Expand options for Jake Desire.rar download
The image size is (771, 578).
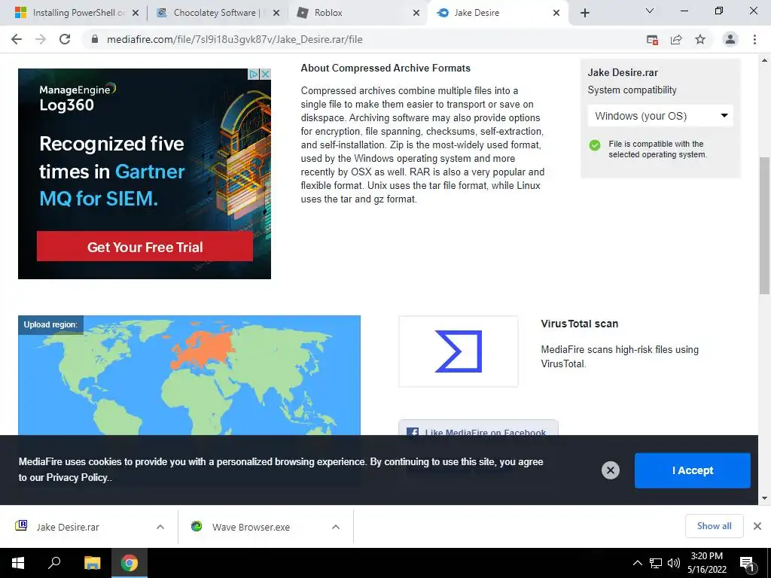160,527
